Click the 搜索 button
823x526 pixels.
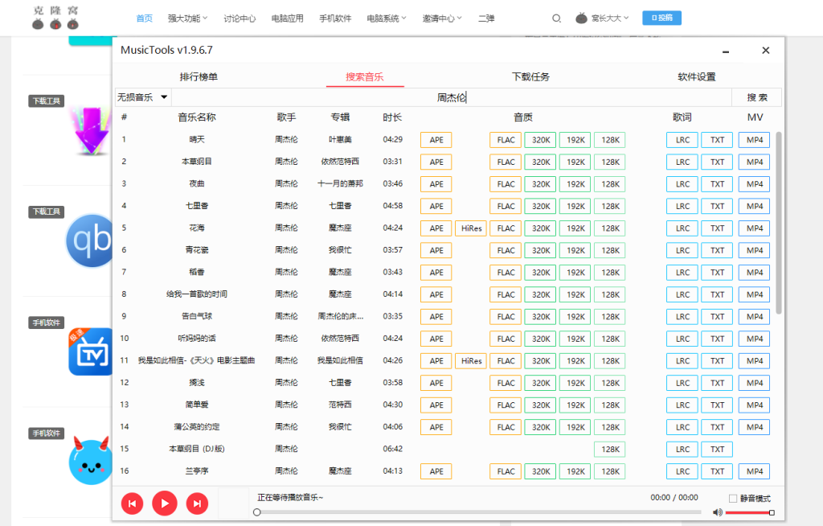[x=757, y=97]
